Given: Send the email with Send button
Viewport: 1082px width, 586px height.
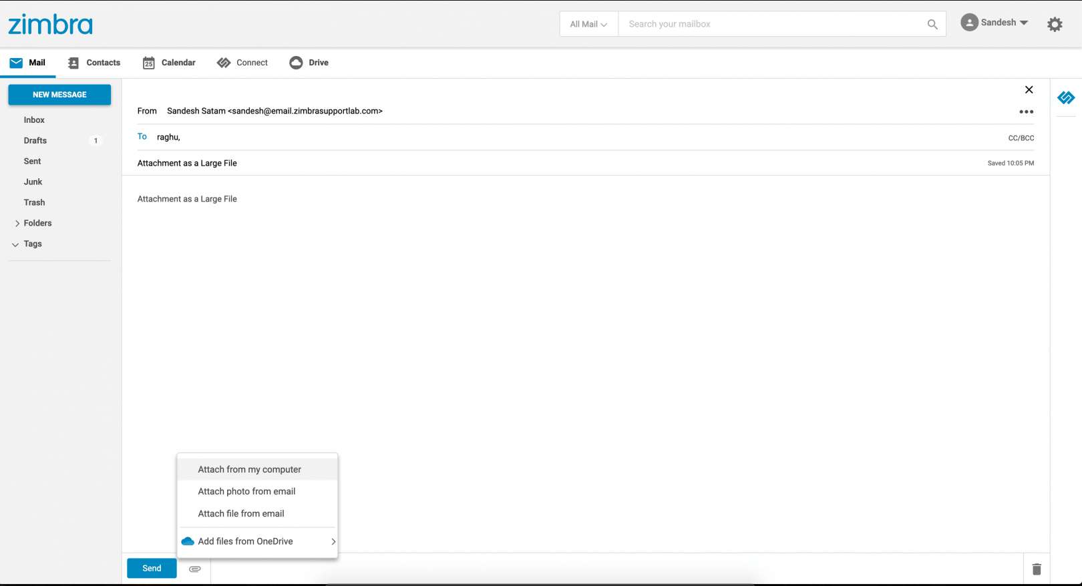Looking at the screenshot, I should (x=152, y=569).
